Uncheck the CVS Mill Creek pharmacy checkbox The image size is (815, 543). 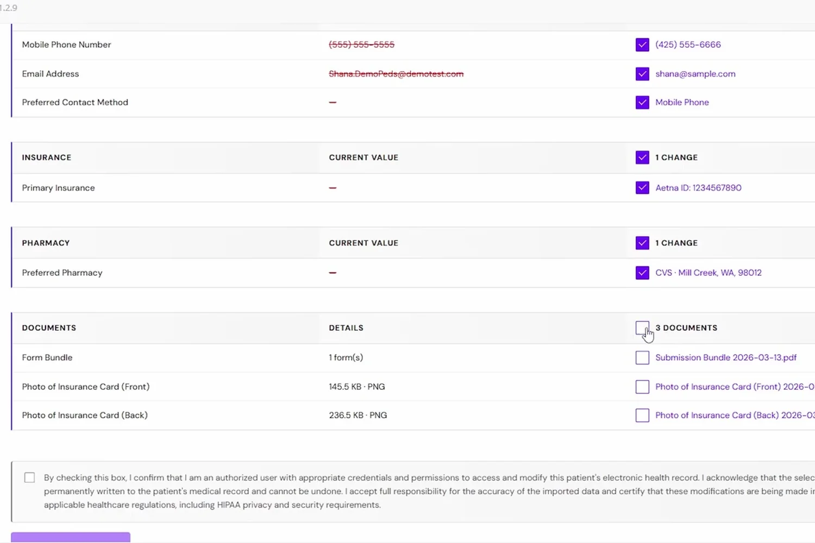(642, 273)
